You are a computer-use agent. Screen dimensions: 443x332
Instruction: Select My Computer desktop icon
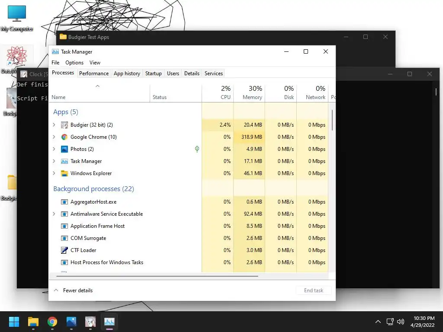pos(17,18)
